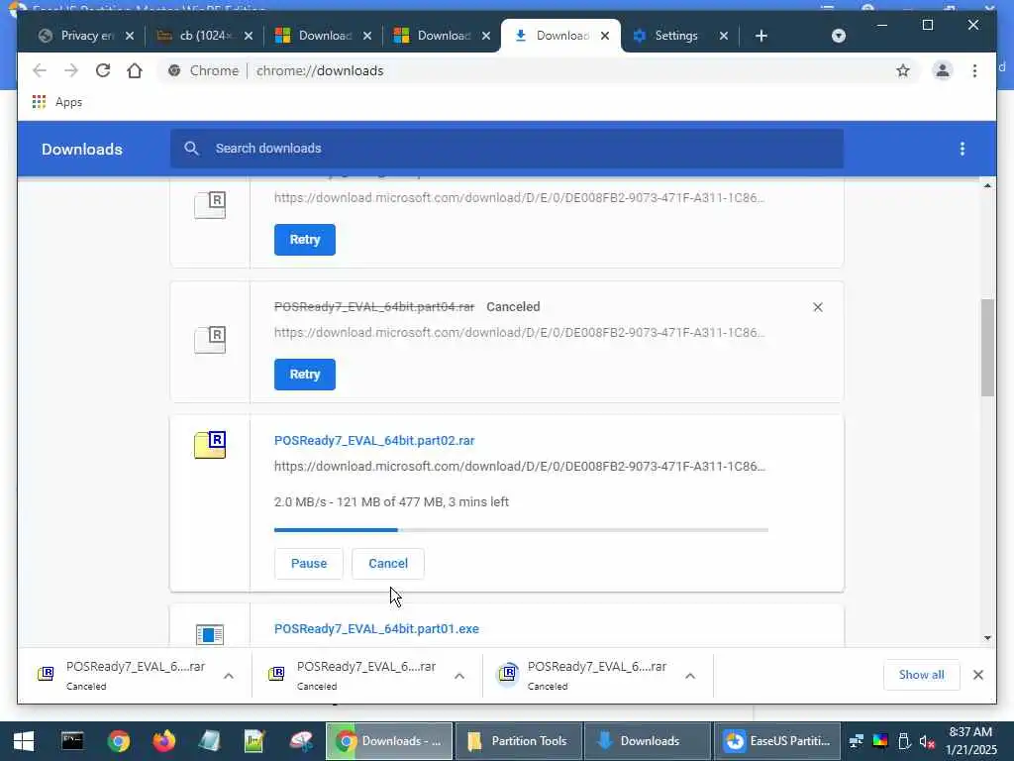This screenshot has width=1014, height=761.
Task: Click the part02.rar file icon
Action: [x=210, y=445]
